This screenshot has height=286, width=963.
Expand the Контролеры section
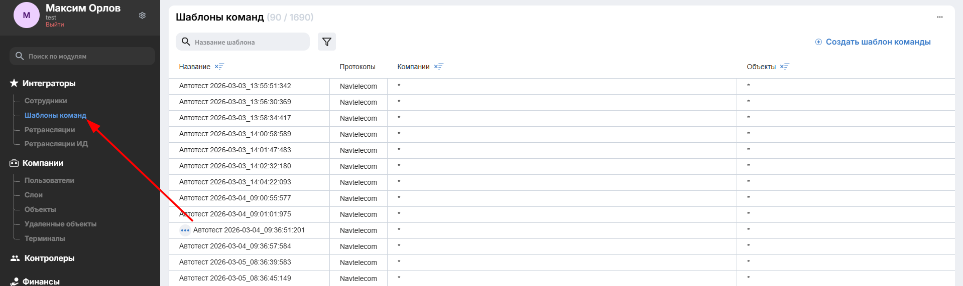pos(49,258)
